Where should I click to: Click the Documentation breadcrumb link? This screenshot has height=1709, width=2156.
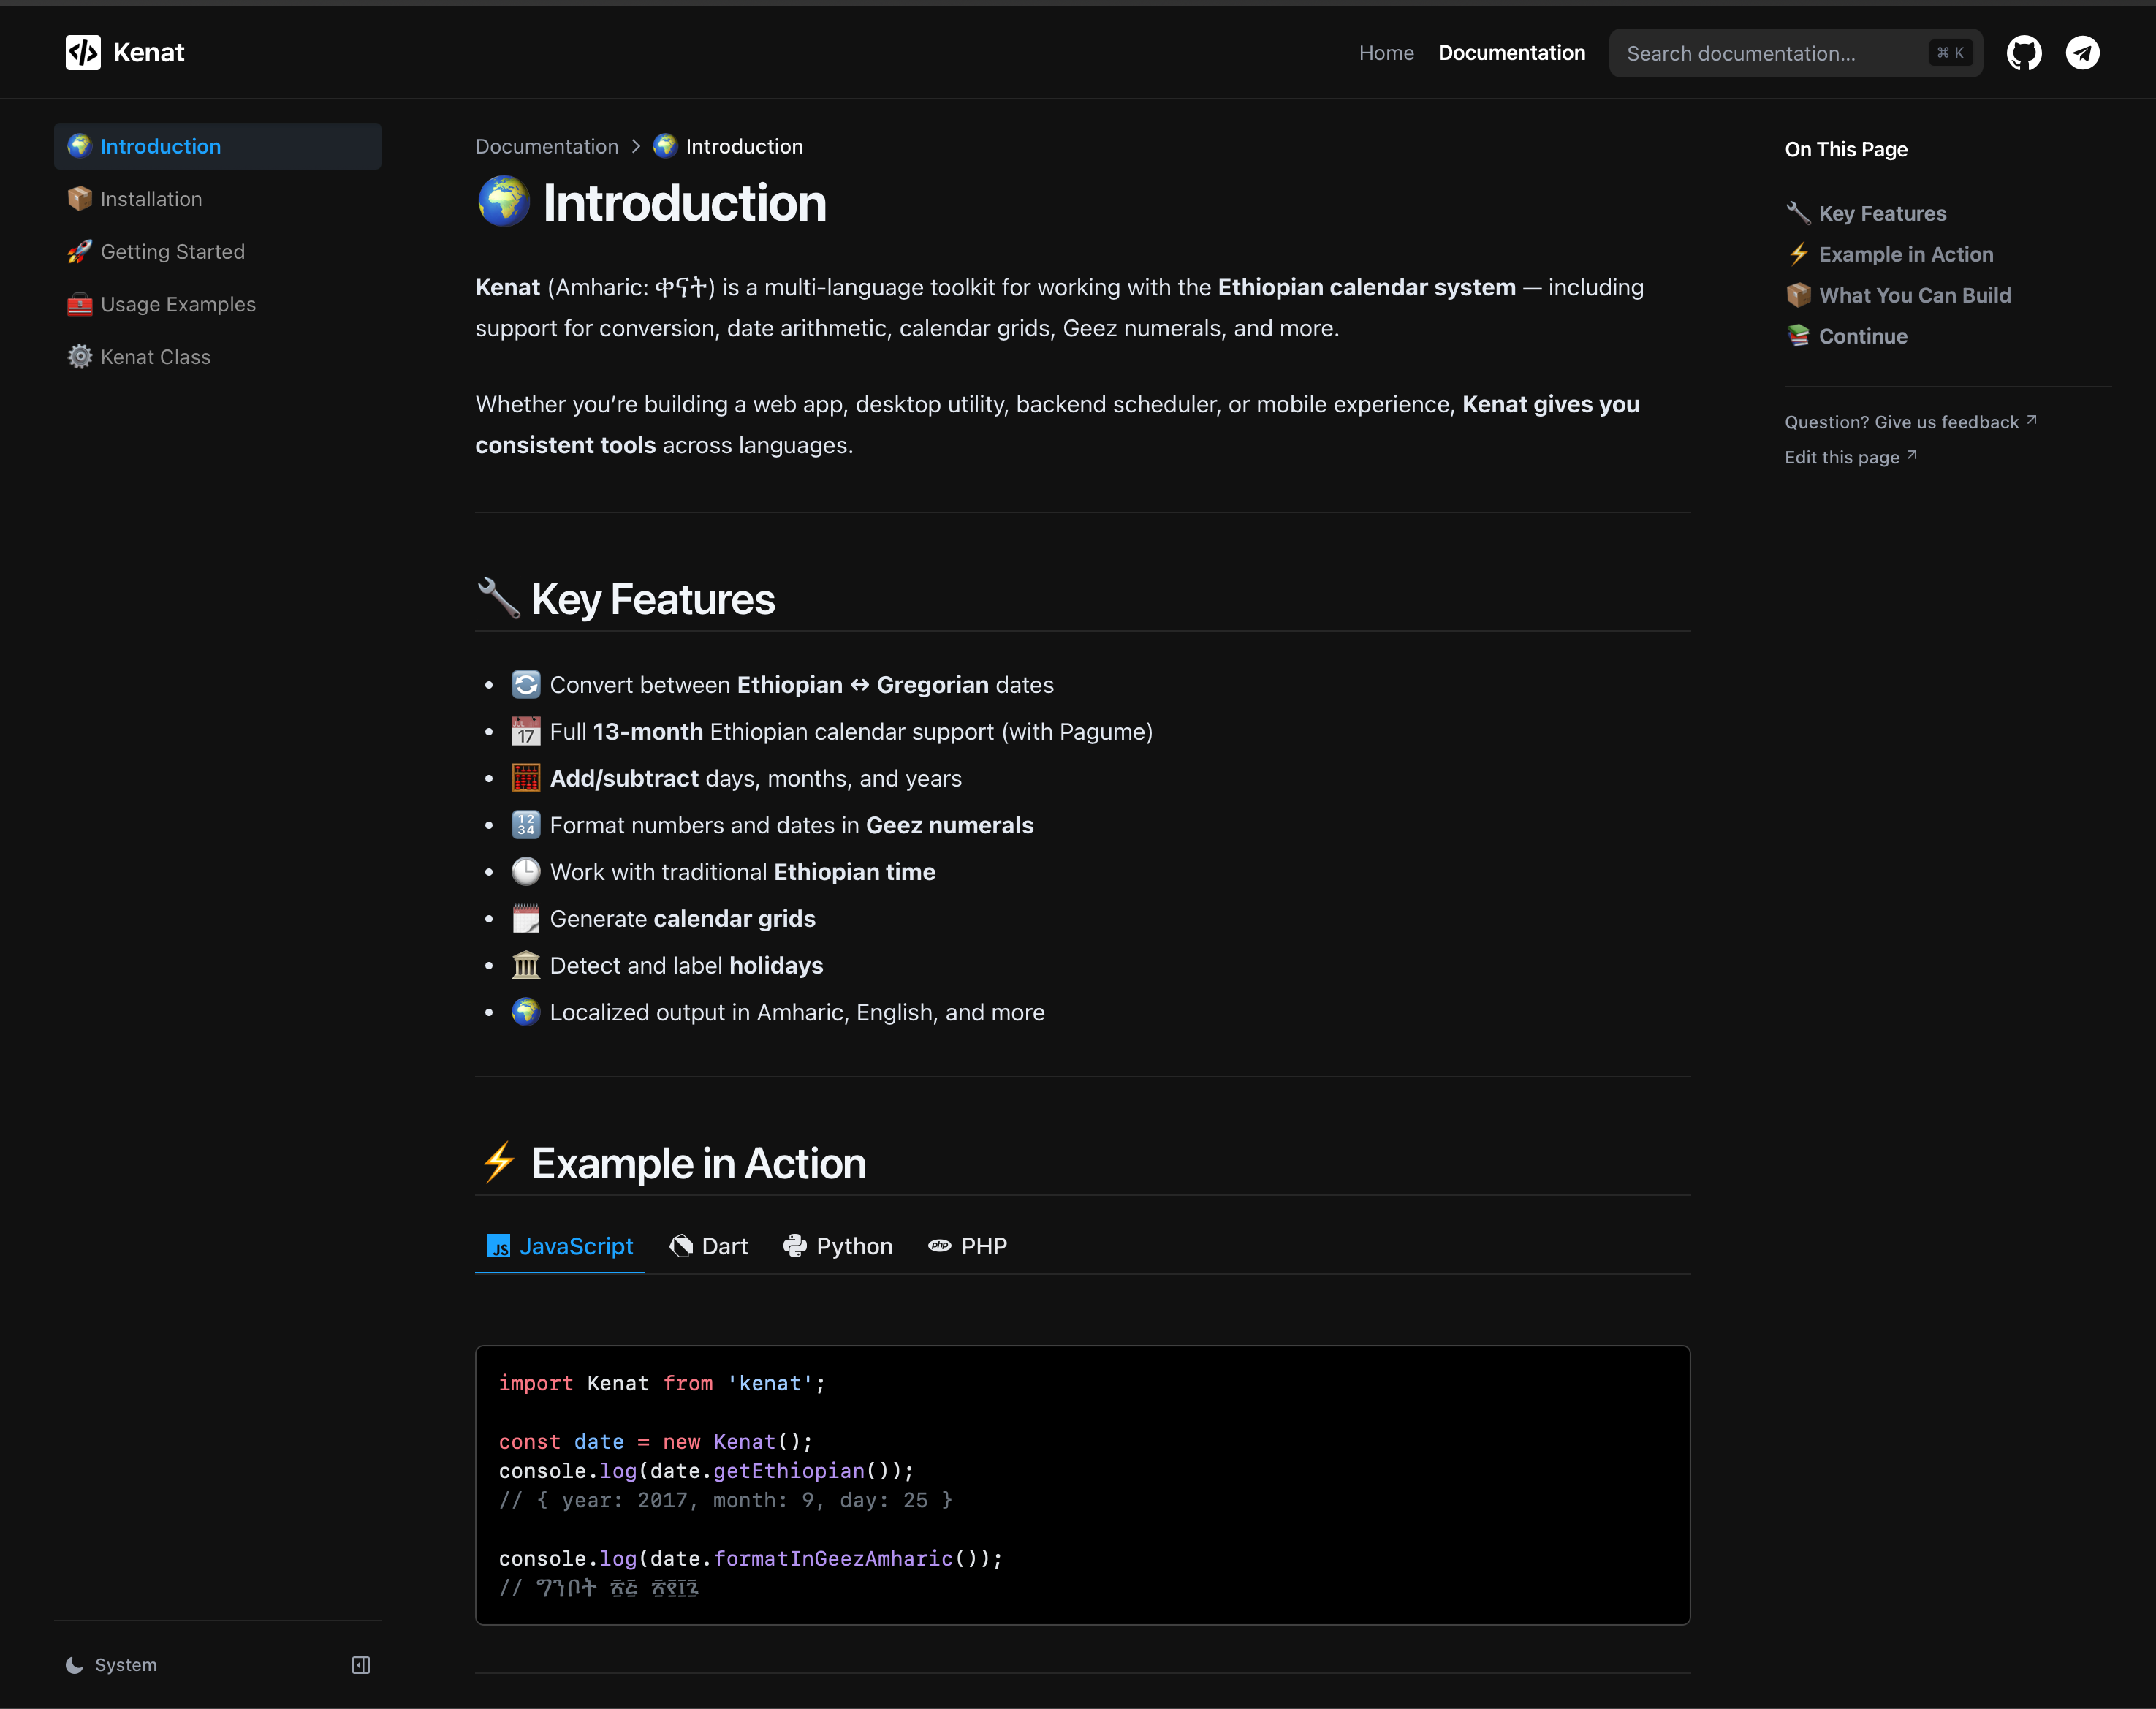point(546,146)
